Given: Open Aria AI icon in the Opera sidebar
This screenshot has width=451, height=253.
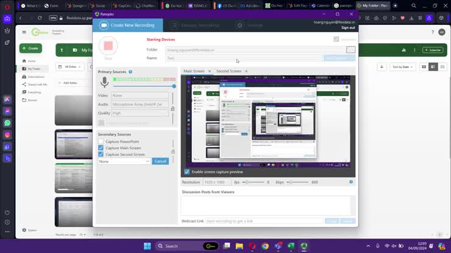Looking at the screenshot, I should pos(7,99).
